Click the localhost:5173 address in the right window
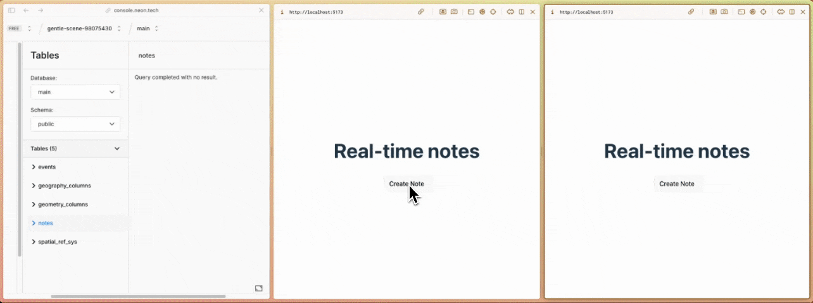813x303 pixels. pos(586,12)
